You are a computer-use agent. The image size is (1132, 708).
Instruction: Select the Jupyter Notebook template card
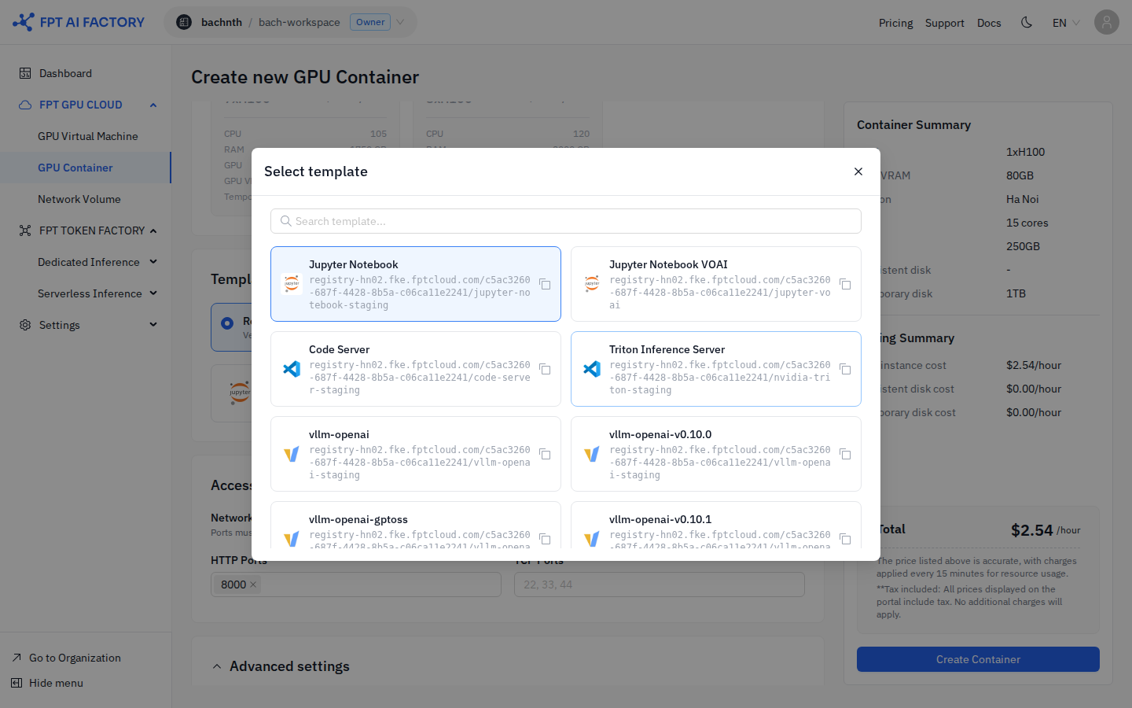click(416, 284)
